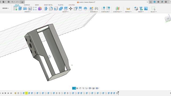Expand the SELECT menu
Image resolution: width=171 pixels, height=96 pixels.
[x=153, y=12]
